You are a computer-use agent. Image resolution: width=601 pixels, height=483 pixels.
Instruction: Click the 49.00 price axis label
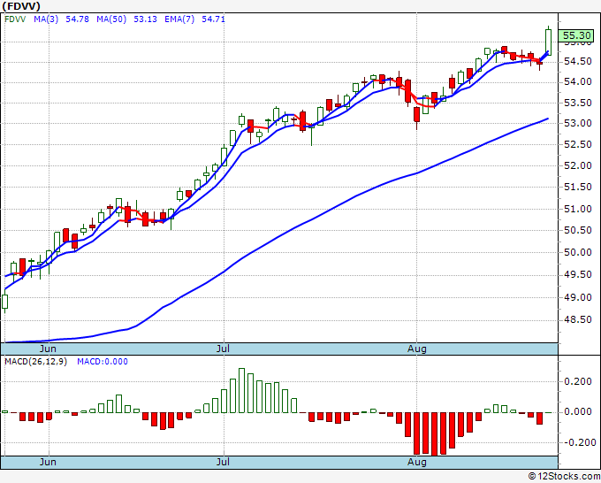pyautogui.click(x=578, y=297)
